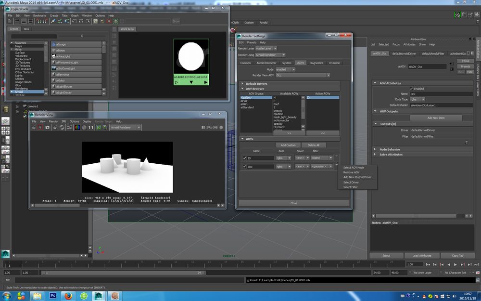Image resolution: width=481 pixels, height=301 pixels.
Task: Choose Add New Output Driver from the context menu
Action: [357, 177]
